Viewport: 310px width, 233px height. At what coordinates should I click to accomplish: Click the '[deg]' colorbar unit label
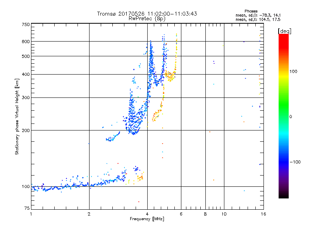coord(284,31)
